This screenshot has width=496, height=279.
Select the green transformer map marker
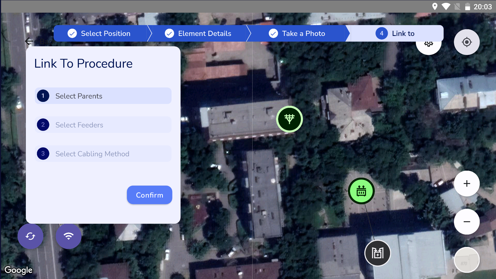(361, 191)
